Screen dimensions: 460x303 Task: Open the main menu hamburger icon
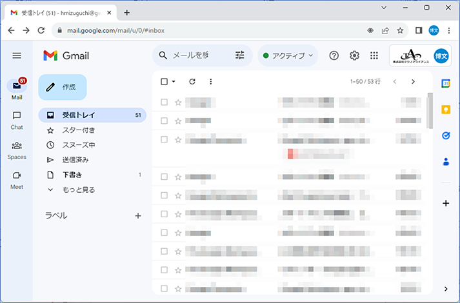pos(17,55)
